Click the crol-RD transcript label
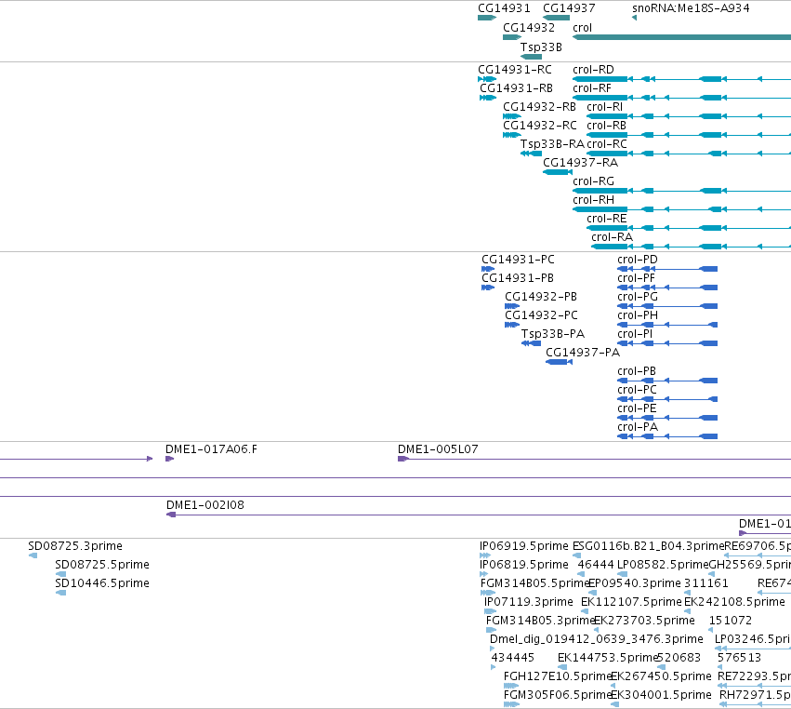This screenshot has width=791, height=709. (593, 69)
